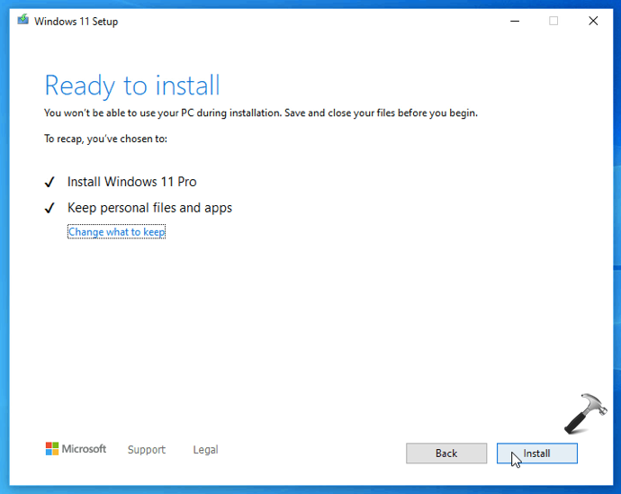The height and width of the screenshot is (494, 621).
Task: Select the Install Windows 11 Pro text
Action: click(131, 182)
